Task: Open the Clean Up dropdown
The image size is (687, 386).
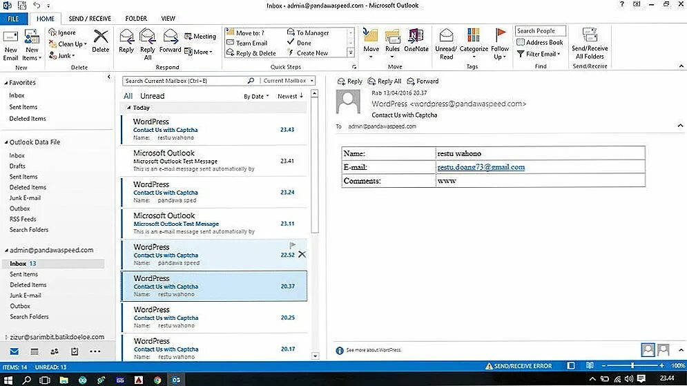Action: click(68, 44)
